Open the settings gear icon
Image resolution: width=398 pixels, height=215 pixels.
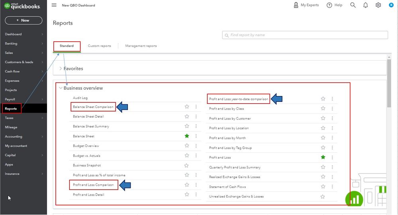[x=378, y=5]
